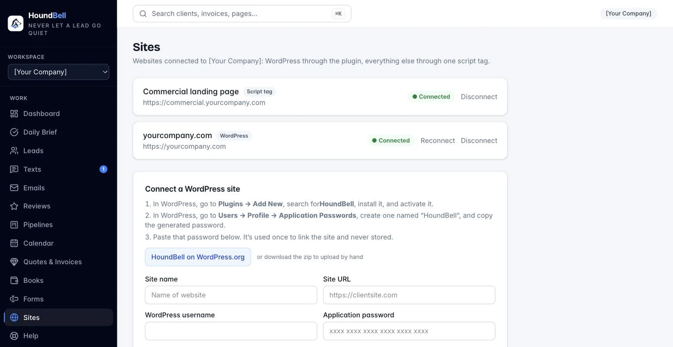Click the search magnifier icon
The image size is (673, 347).
click(x=143, y=14)
